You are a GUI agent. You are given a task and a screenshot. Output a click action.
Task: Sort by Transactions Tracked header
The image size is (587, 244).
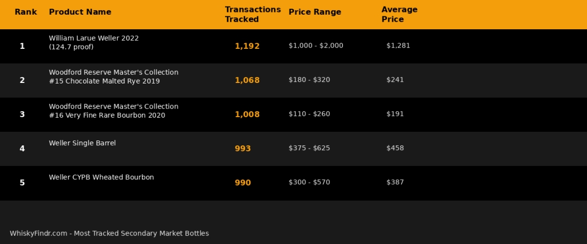click(253, 15)
